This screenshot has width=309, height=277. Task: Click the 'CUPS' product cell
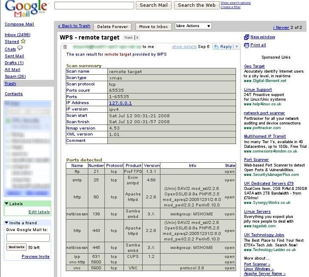(x=133, y=257)
